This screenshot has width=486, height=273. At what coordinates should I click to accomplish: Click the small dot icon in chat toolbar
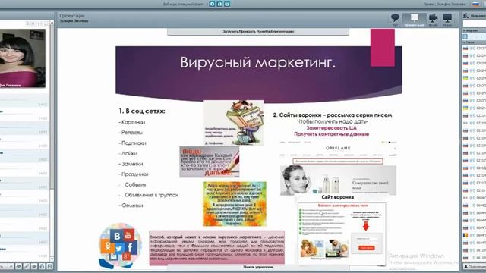coord(11,266)
